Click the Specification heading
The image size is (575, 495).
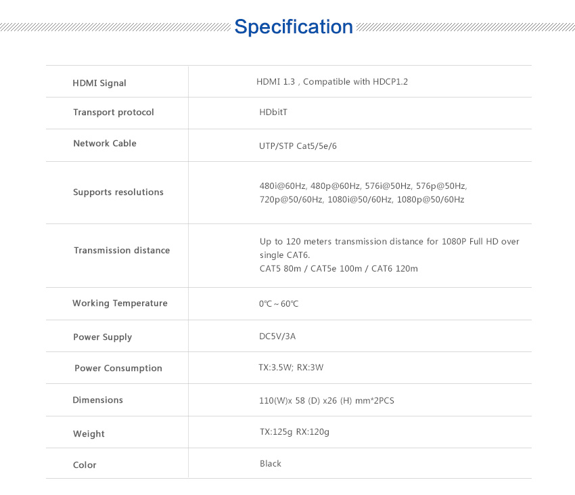[x=293, y=27]
